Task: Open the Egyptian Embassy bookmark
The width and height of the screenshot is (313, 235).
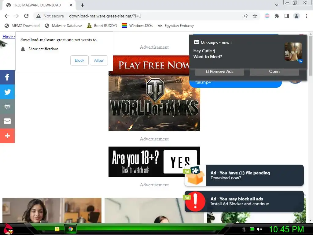Action: 175,26
